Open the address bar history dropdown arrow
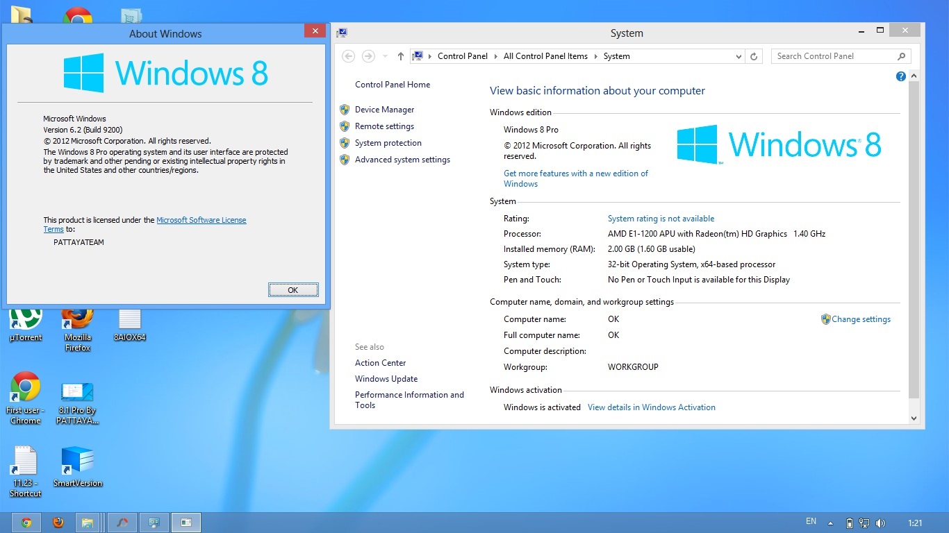The width and height of the screenshot is (949, 533). point(738,56)
